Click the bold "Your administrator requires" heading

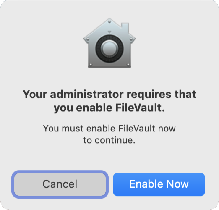pos(109,101)
